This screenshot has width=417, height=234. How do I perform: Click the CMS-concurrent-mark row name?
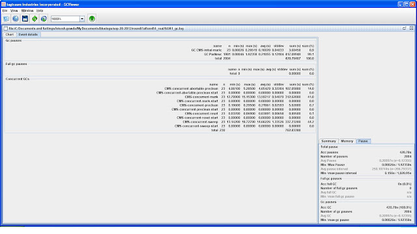coord(201,97)
